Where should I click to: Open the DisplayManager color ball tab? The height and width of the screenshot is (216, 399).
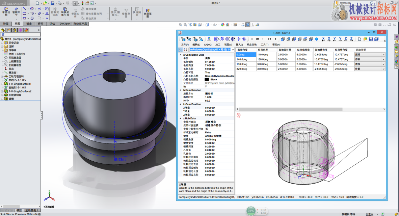click(26, 30)
